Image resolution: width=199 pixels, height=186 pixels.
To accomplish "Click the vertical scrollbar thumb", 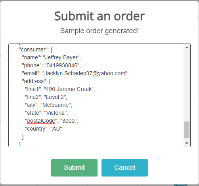I will [x=187, y=129].
